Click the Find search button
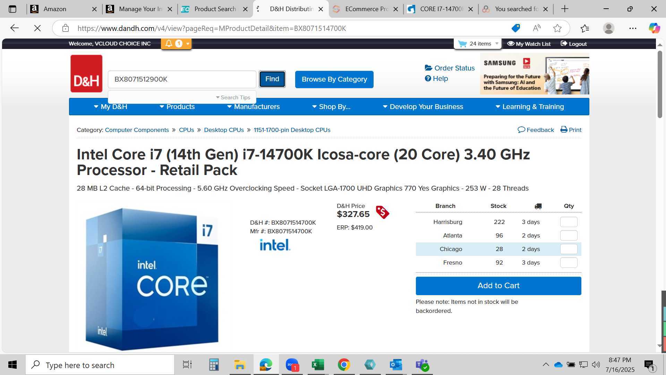The height and width of the screenshot is (375, 666). coord(272,79)
